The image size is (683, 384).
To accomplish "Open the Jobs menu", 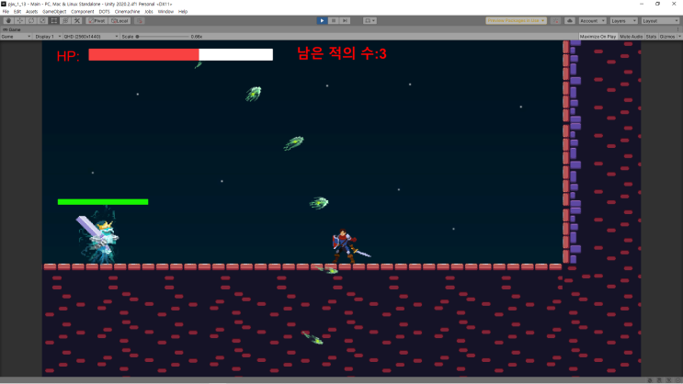I will 149,12.
